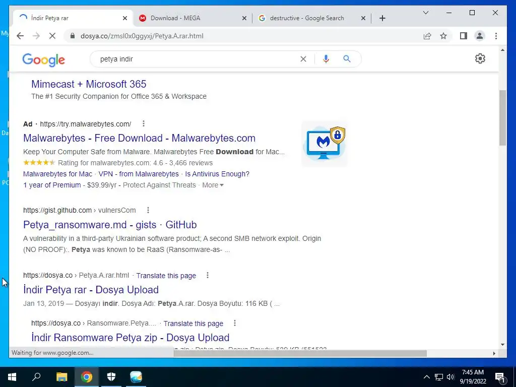Open Chrome's three-dot menu
The width and height of the screenshot is (516, 387).
click(496, 36)
